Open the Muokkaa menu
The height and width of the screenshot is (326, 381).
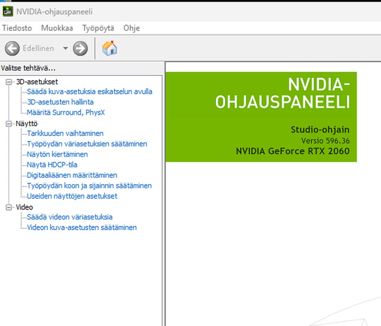click(57, 28)
